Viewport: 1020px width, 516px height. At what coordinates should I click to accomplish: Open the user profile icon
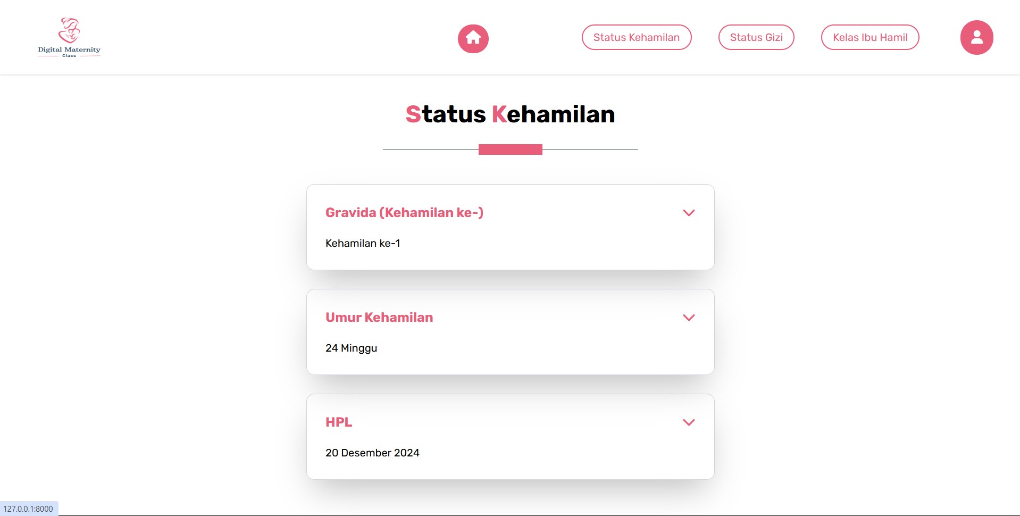tap(976, 37)
